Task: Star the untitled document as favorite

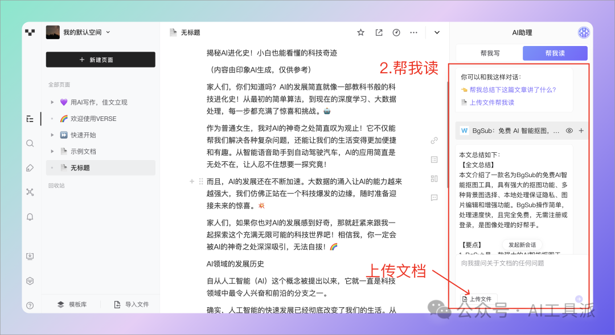Action: pos(360,32)
